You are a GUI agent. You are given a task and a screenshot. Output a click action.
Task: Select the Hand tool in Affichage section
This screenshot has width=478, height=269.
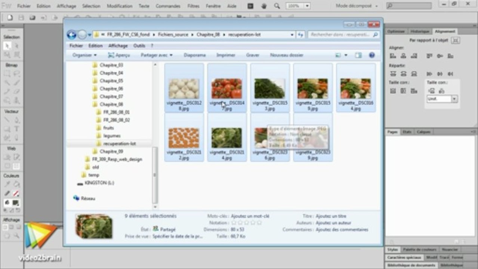tap(7, 236)
